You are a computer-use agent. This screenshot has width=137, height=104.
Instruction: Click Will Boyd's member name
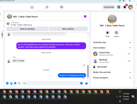[103, 60]
